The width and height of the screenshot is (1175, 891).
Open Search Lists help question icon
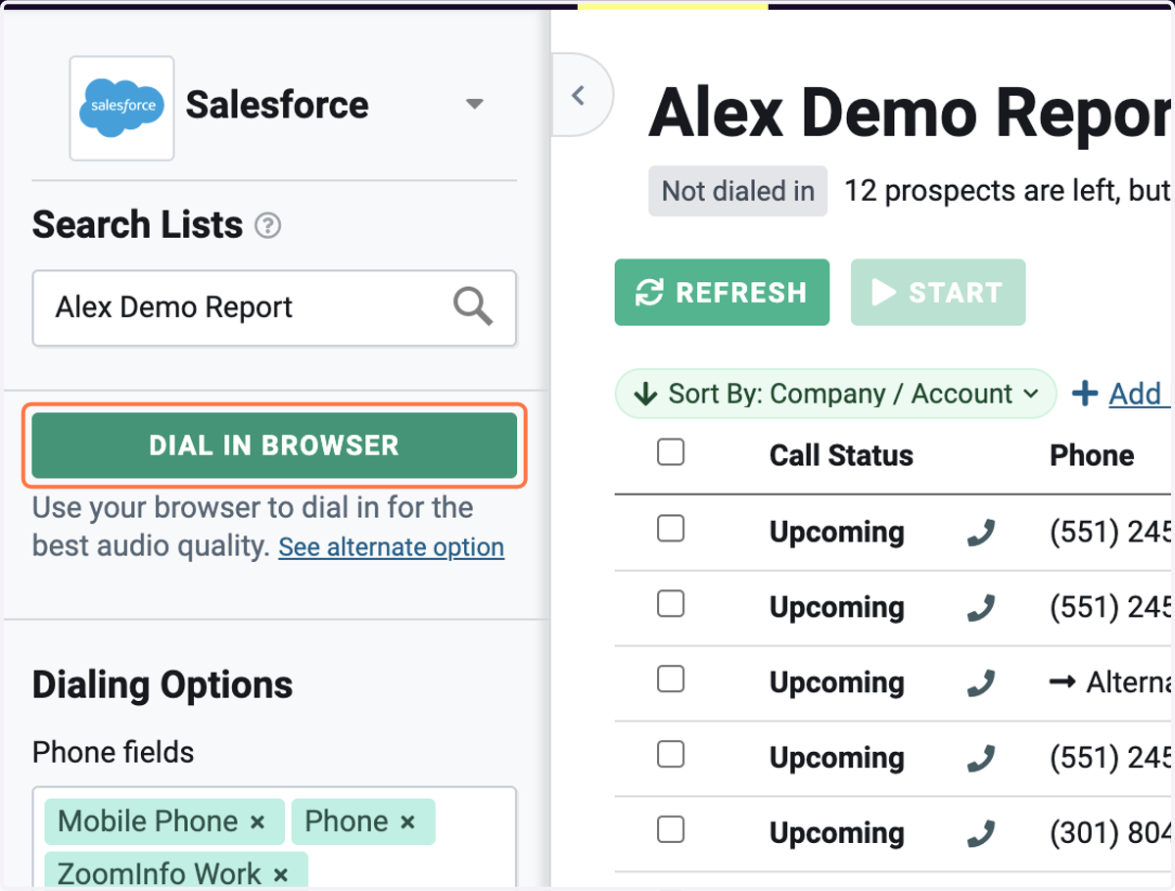point(267,226)
